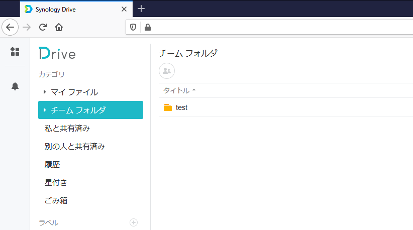Open the 別の人と共有済み category
This screenshot has height=230, width=413.
tap(75, 146)
